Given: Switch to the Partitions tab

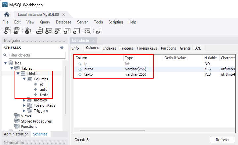Looking at the screenshot, I should click(169, 48).
